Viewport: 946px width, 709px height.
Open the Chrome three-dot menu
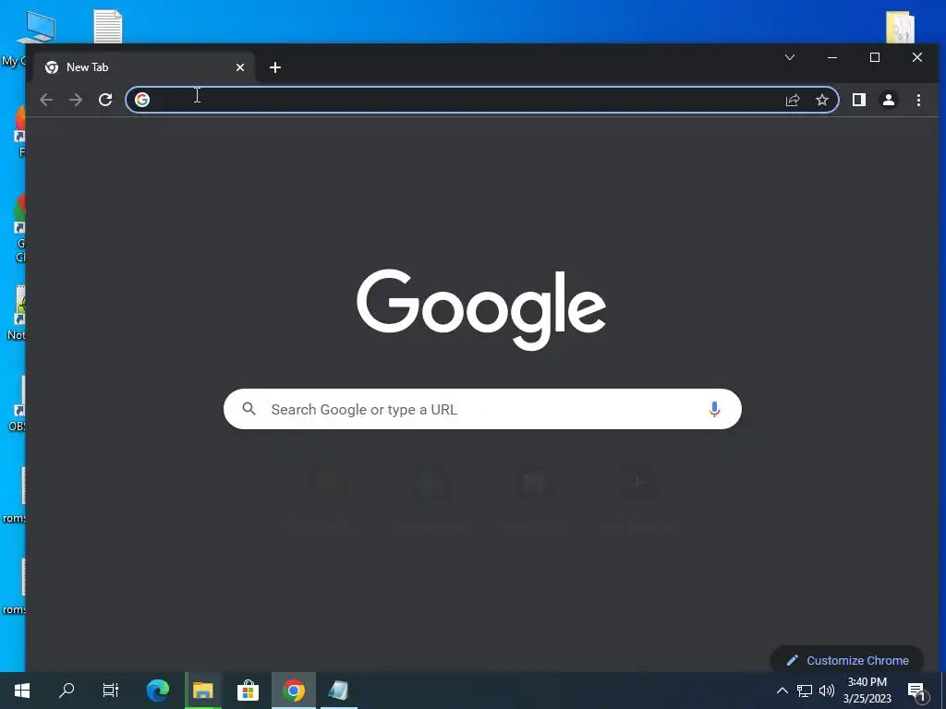point(918,100)
